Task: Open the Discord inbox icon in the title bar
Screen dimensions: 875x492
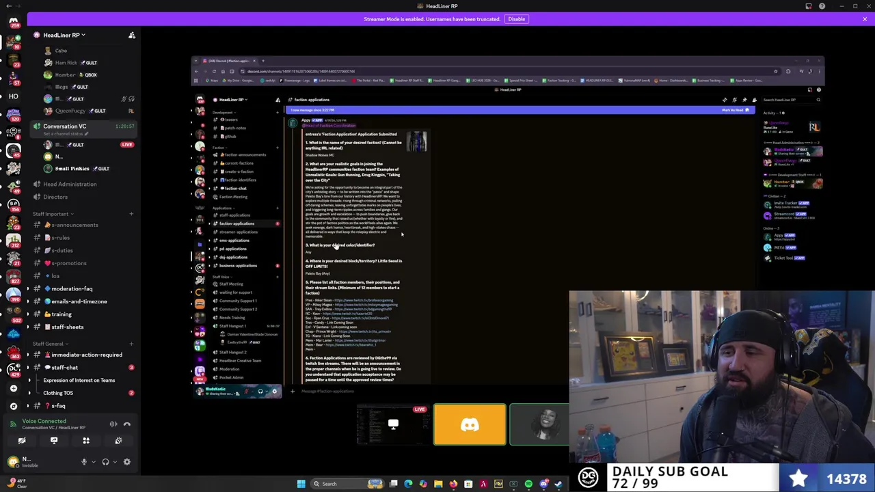Action: [809, 6]
